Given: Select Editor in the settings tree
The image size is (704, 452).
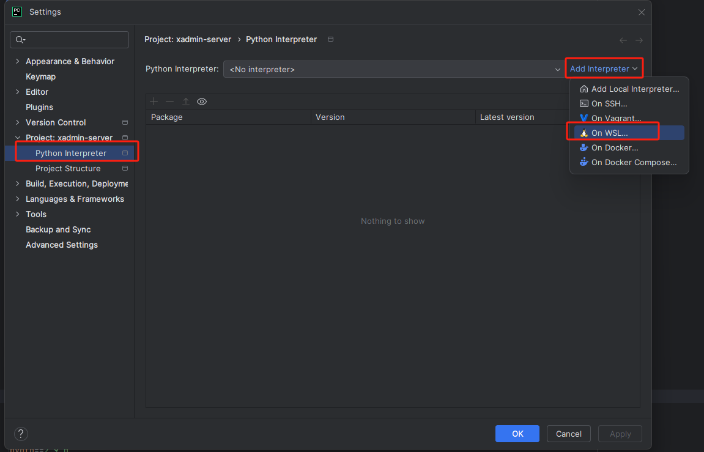Looking at the screenshot, I should tap(37, 92).
